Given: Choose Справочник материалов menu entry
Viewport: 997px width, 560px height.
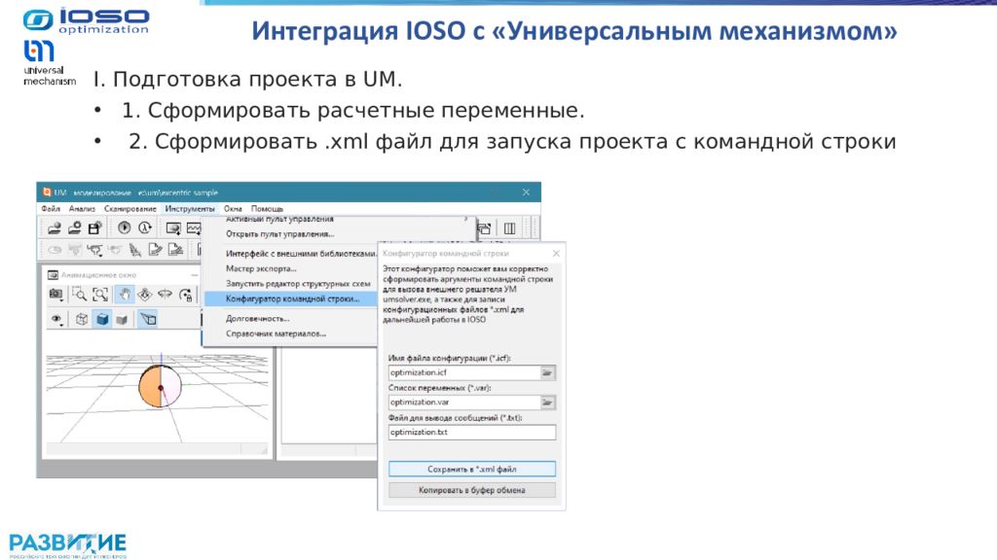Looking at the screenshot, I should [x=276, y=333].
